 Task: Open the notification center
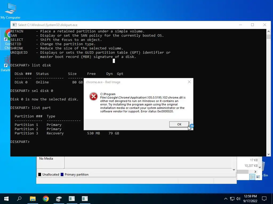[264, 199]
